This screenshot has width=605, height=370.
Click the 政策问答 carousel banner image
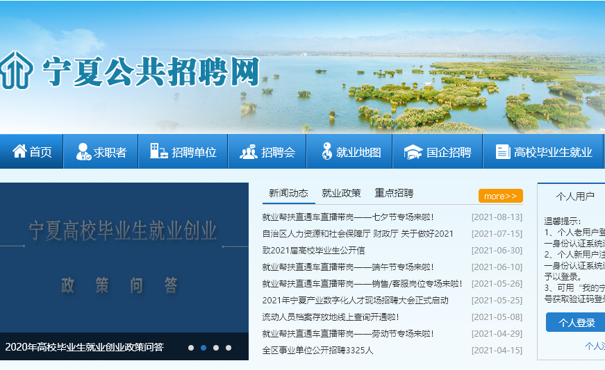124,257
